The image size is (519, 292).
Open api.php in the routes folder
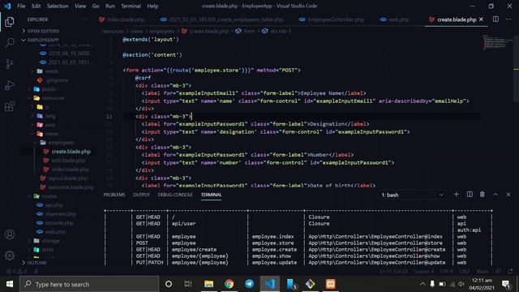[x=54, y=205]
